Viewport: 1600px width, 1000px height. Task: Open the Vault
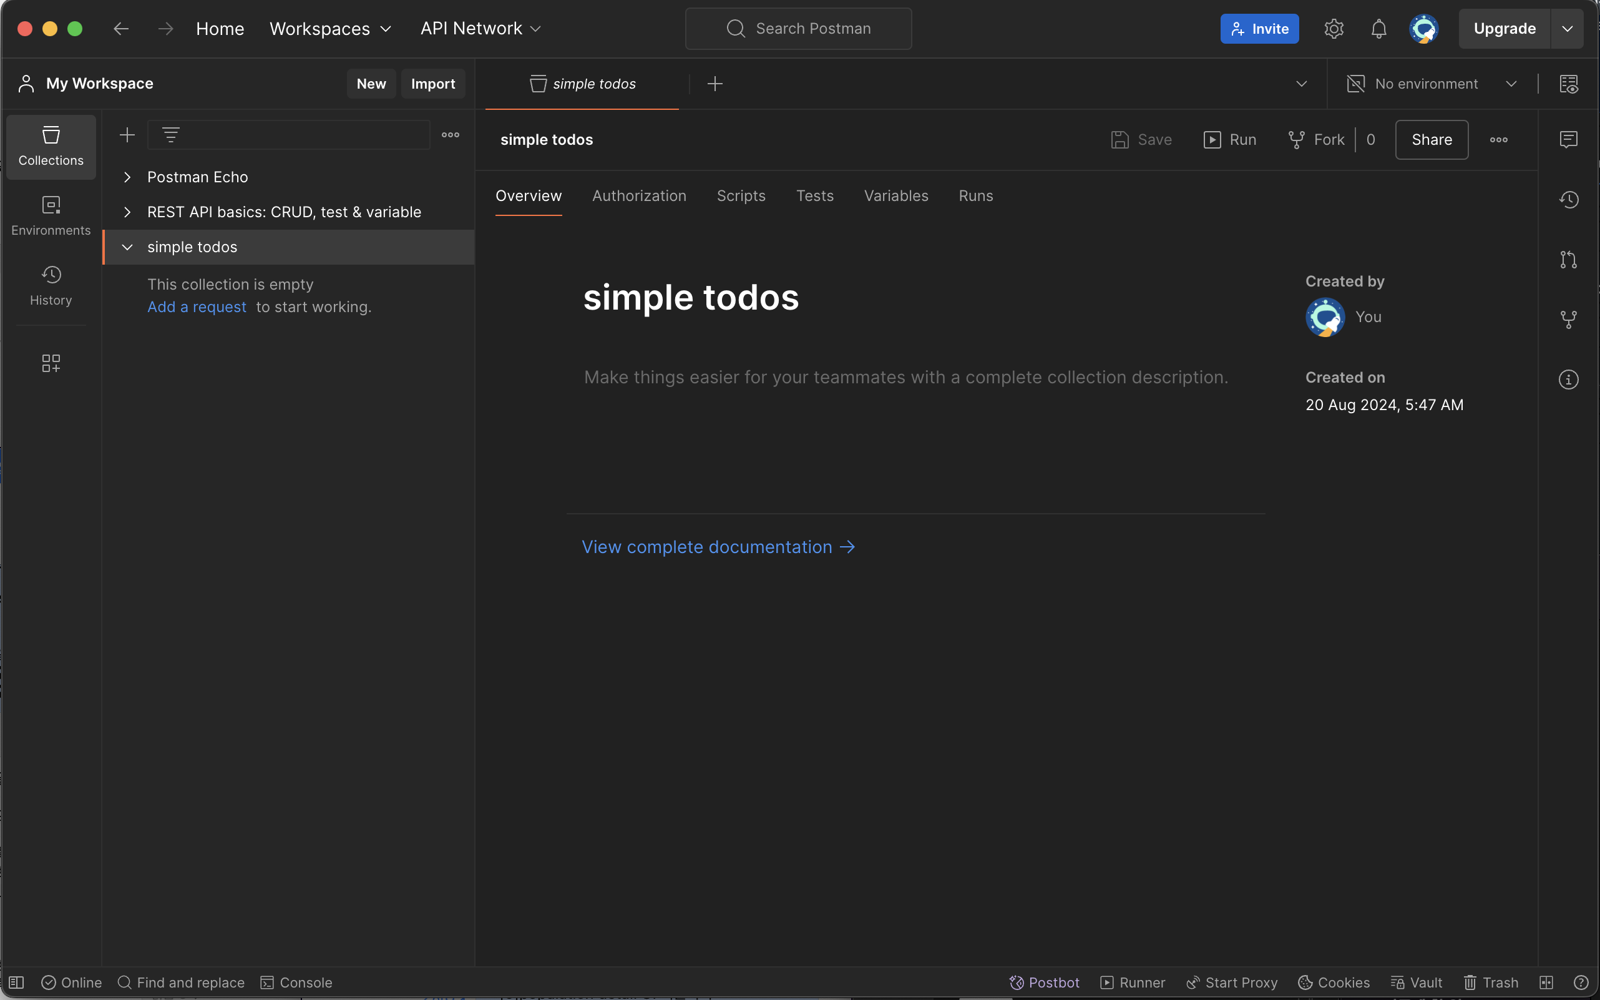coord(1416,982)
